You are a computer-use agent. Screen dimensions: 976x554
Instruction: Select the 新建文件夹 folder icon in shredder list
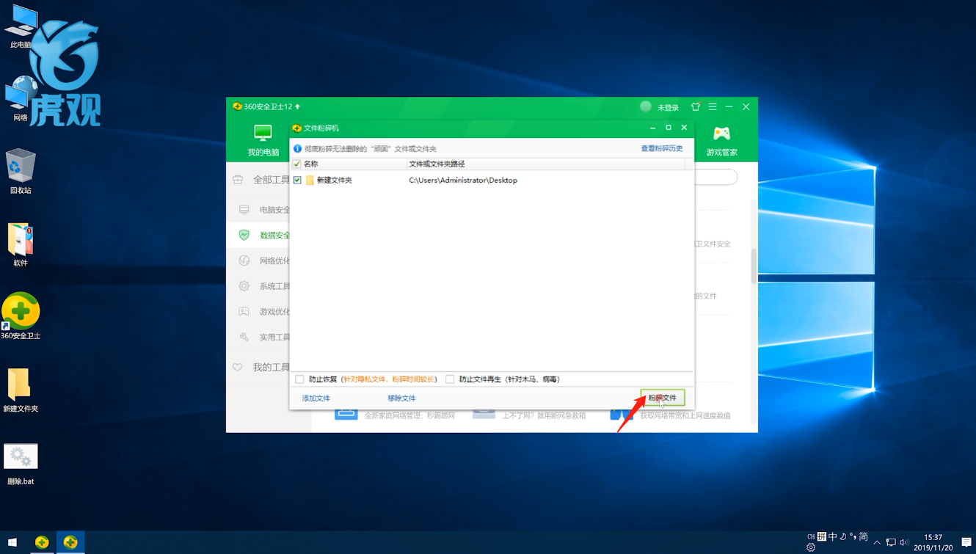pyautogui.click(x=310, y=180)
